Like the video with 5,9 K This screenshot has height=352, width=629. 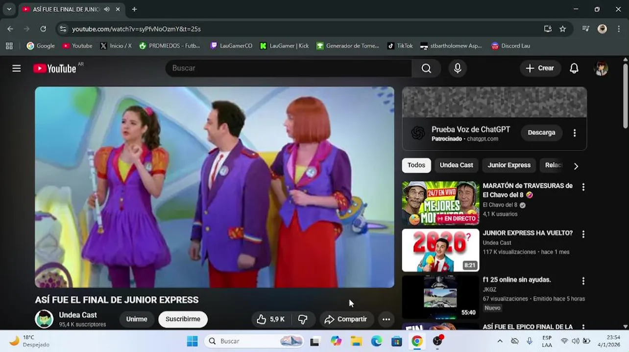click(x=271, y=319)
